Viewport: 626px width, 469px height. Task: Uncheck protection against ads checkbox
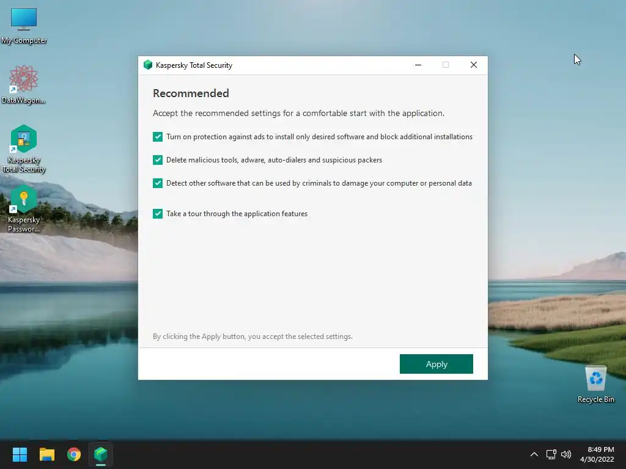[x=158, y=137]
